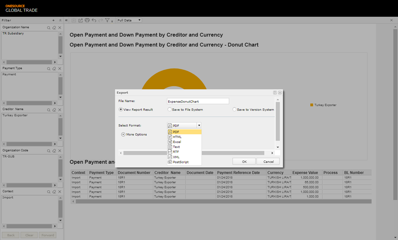Screen dimensions: 398x240
Task: Click the File Name field containing ExpenseDonutChart
Action: click(x=198, y=101)
